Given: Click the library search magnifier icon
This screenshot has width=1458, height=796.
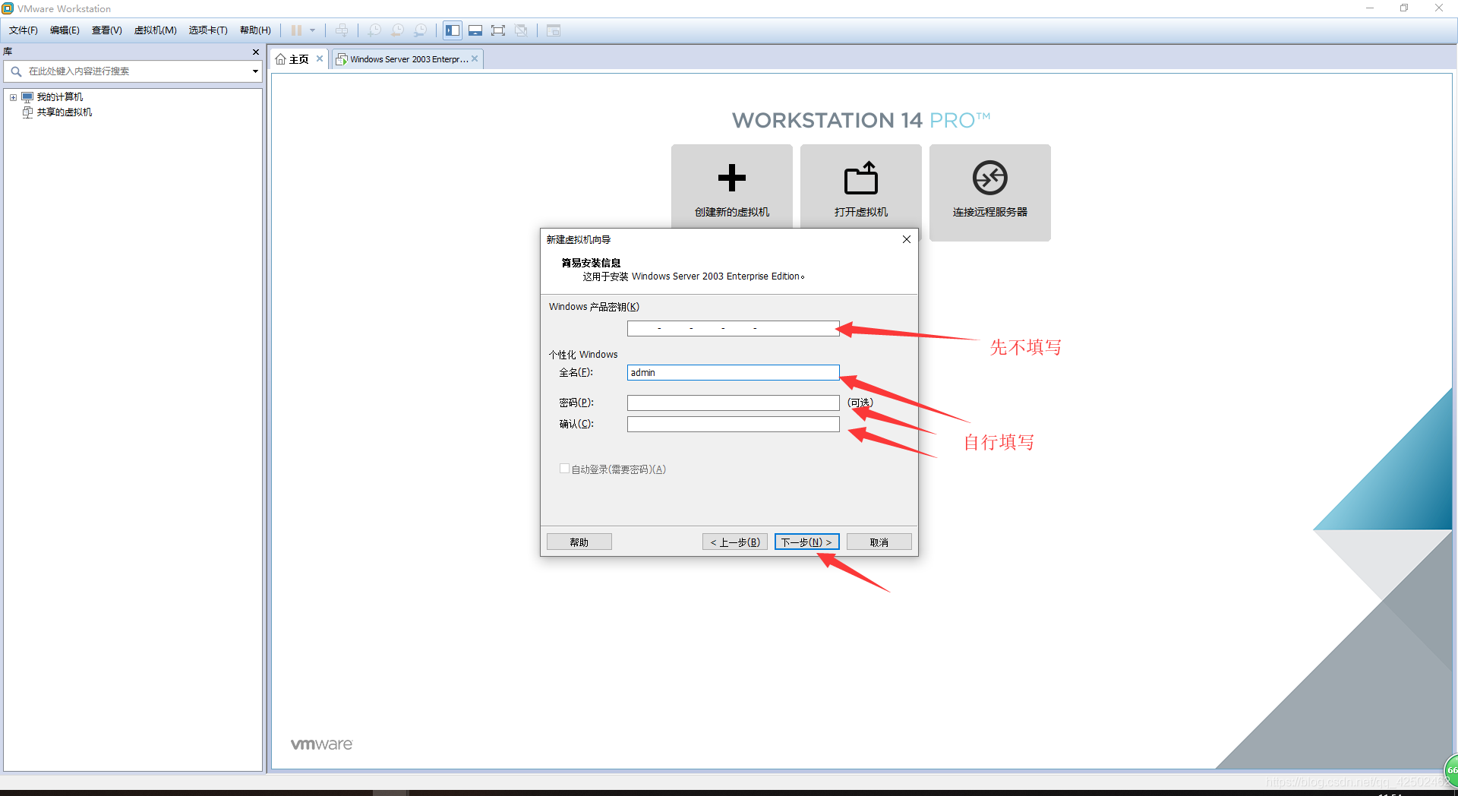Looking at the screenshot, I should point(16,71).
